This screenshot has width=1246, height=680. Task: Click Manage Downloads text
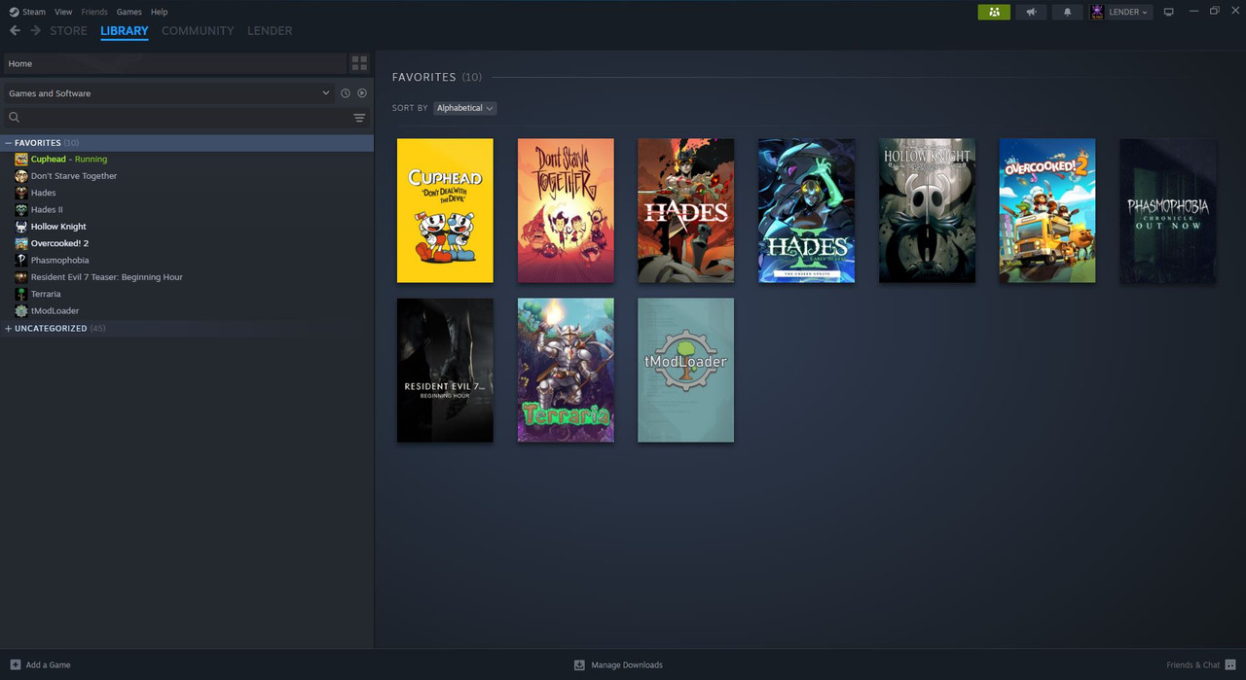627,665
